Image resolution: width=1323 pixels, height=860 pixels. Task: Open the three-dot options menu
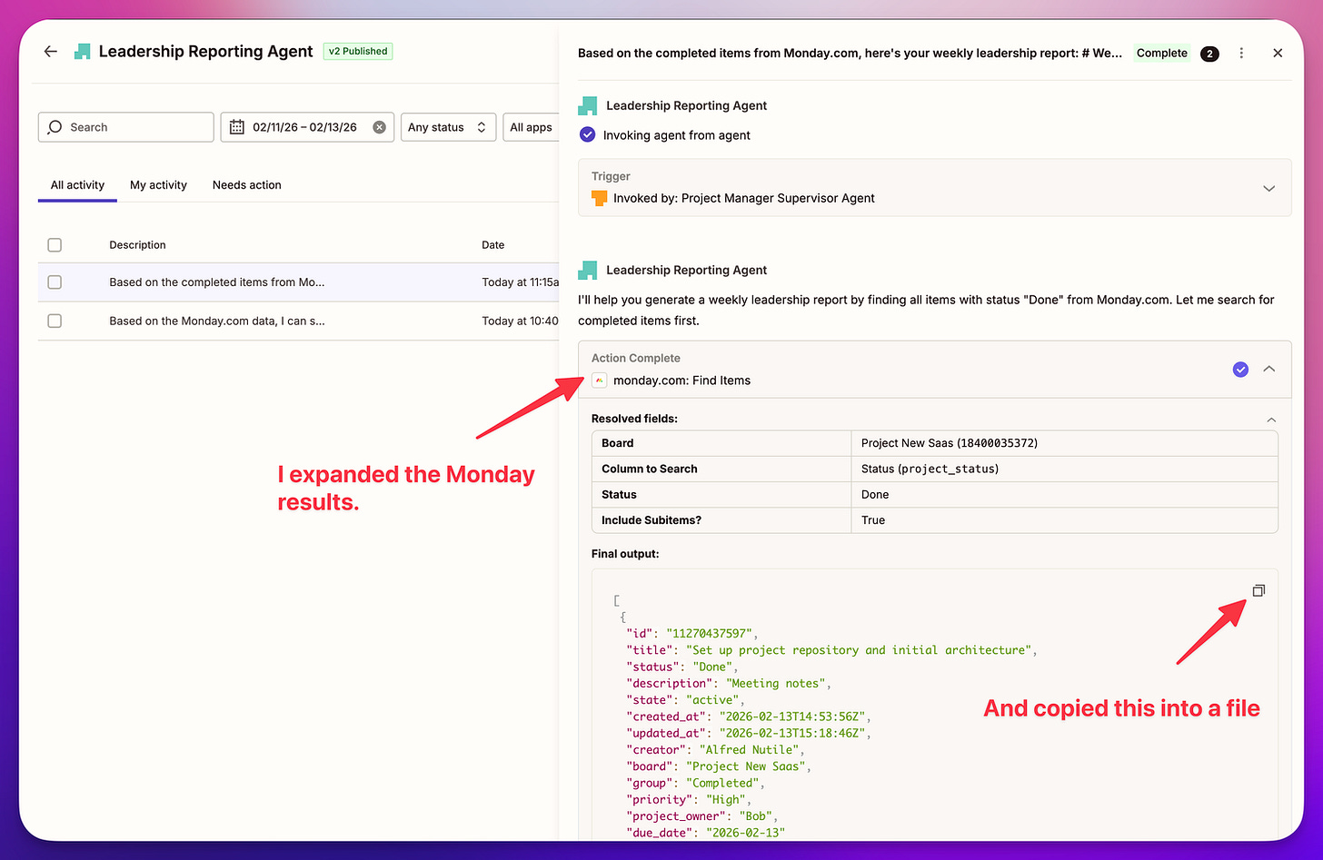[1241, 54]
